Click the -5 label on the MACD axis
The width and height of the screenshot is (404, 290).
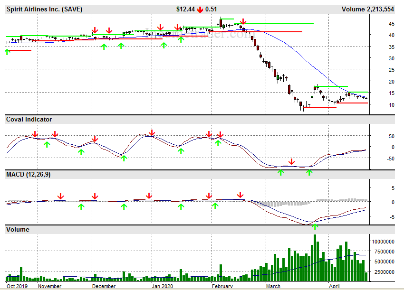(x=392, y=217)
